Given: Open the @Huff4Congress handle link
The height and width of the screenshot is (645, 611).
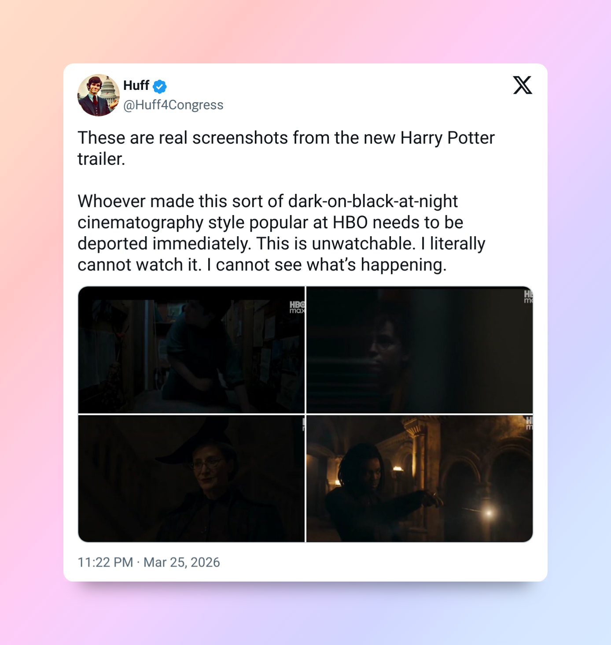Looking at the screenshot, I should (x=173, y=105).
